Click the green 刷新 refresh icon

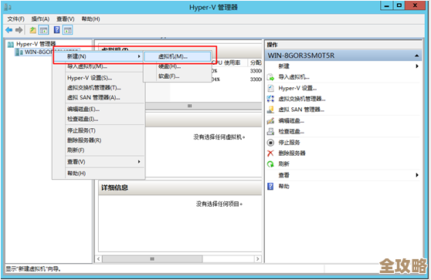pyautogui.click(x=270, y=164)
